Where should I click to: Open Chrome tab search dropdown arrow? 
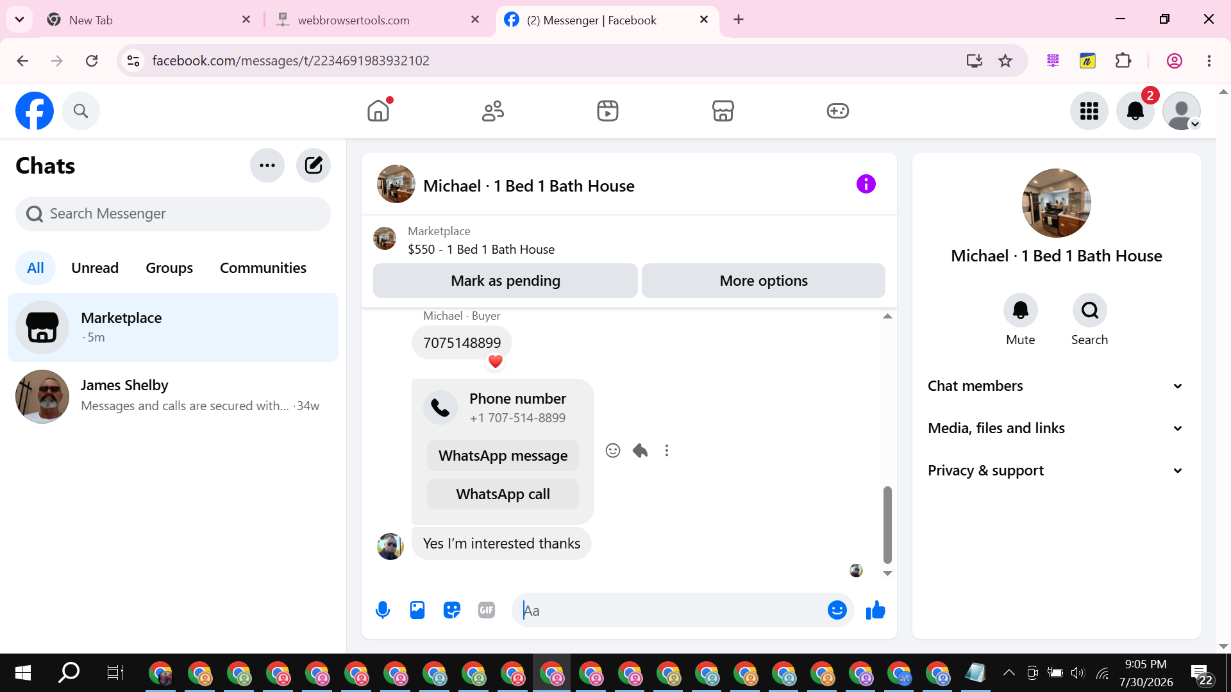coord(20,19)
